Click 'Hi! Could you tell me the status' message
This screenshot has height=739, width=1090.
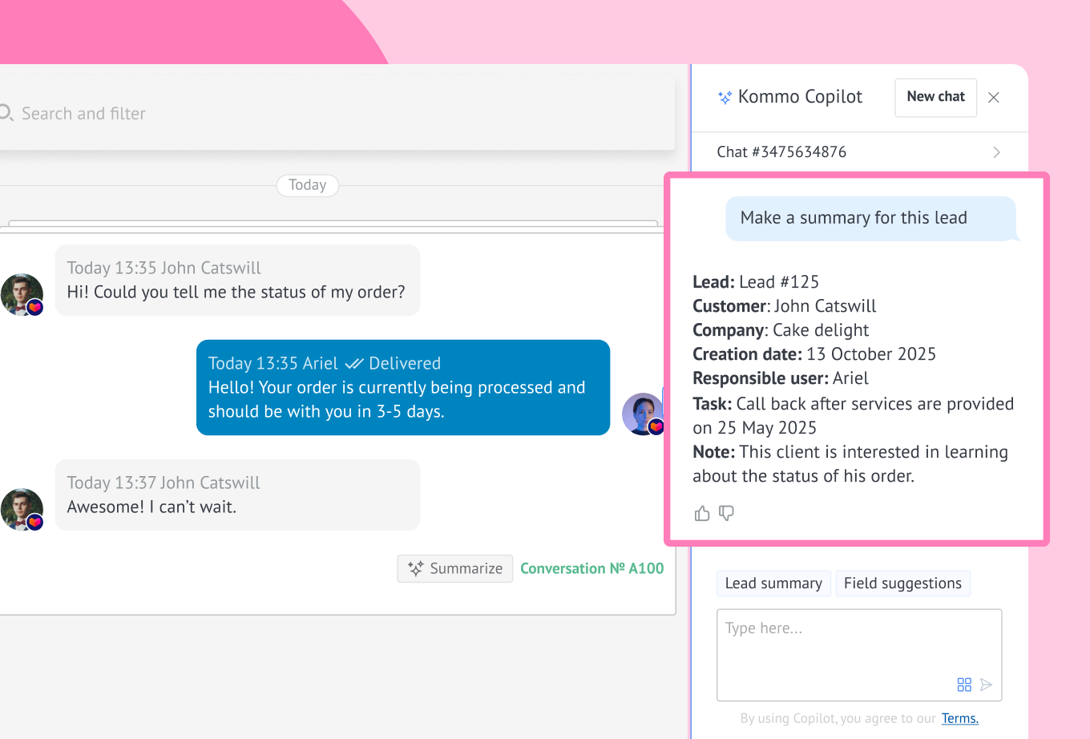coord(237,280)
